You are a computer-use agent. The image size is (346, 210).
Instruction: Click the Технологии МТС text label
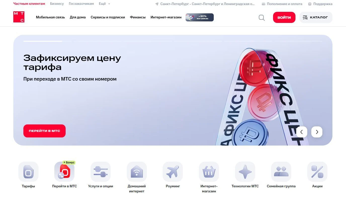pyautogui.click(x=245, y=186)
